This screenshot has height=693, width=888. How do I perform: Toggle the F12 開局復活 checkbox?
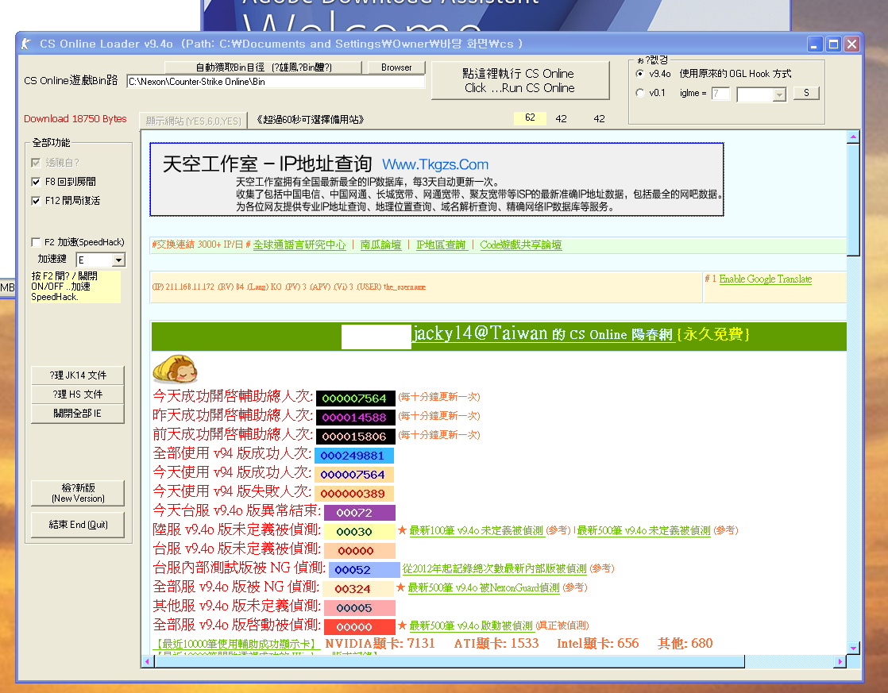pos(36,201)
